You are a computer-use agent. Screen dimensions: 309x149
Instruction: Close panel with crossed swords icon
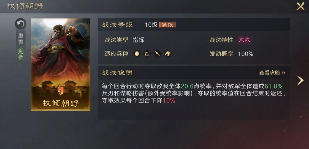[x=300, y=7]
